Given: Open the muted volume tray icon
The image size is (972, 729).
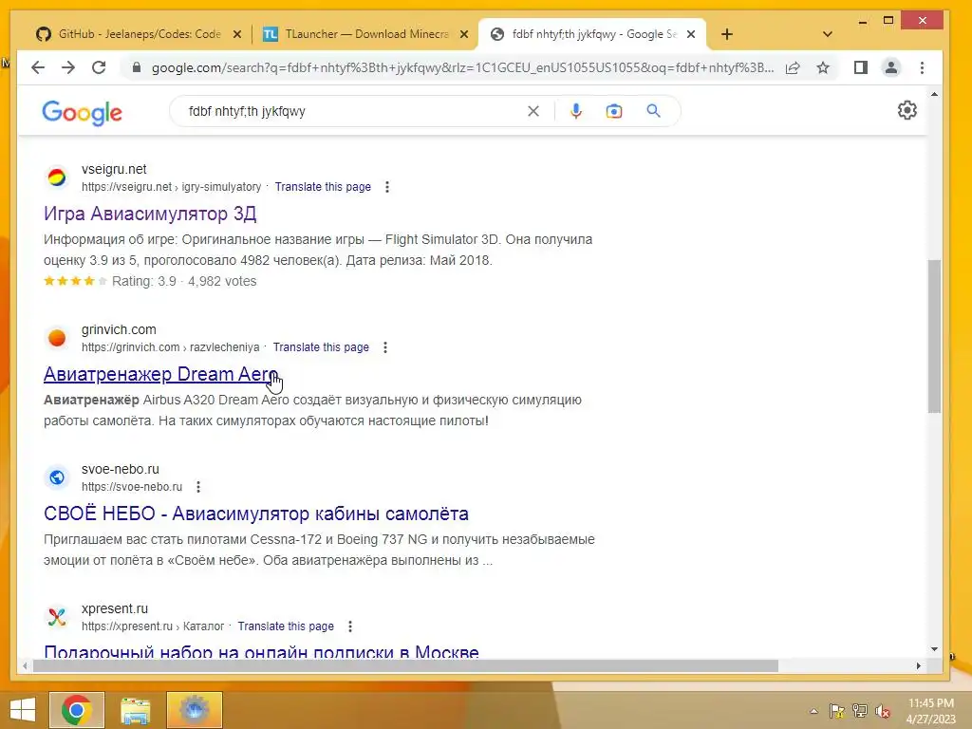Looking at the screenshot, I should pos(883,711).
